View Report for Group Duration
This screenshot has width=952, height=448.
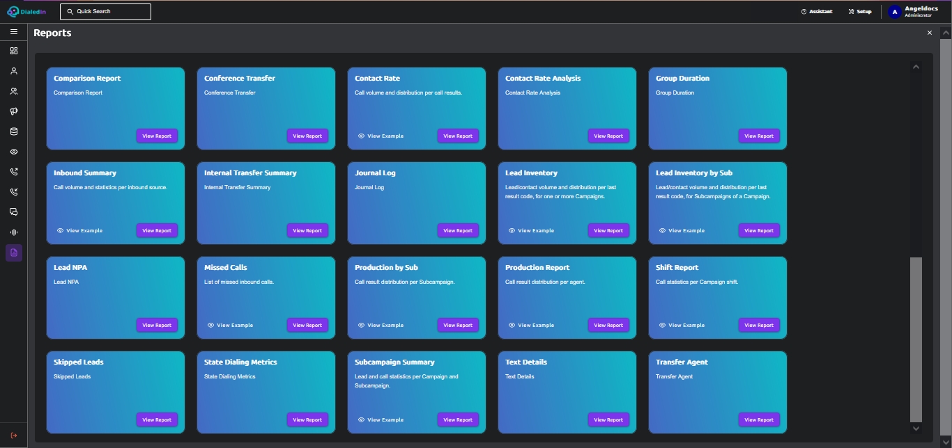click(x=759, y=136)
